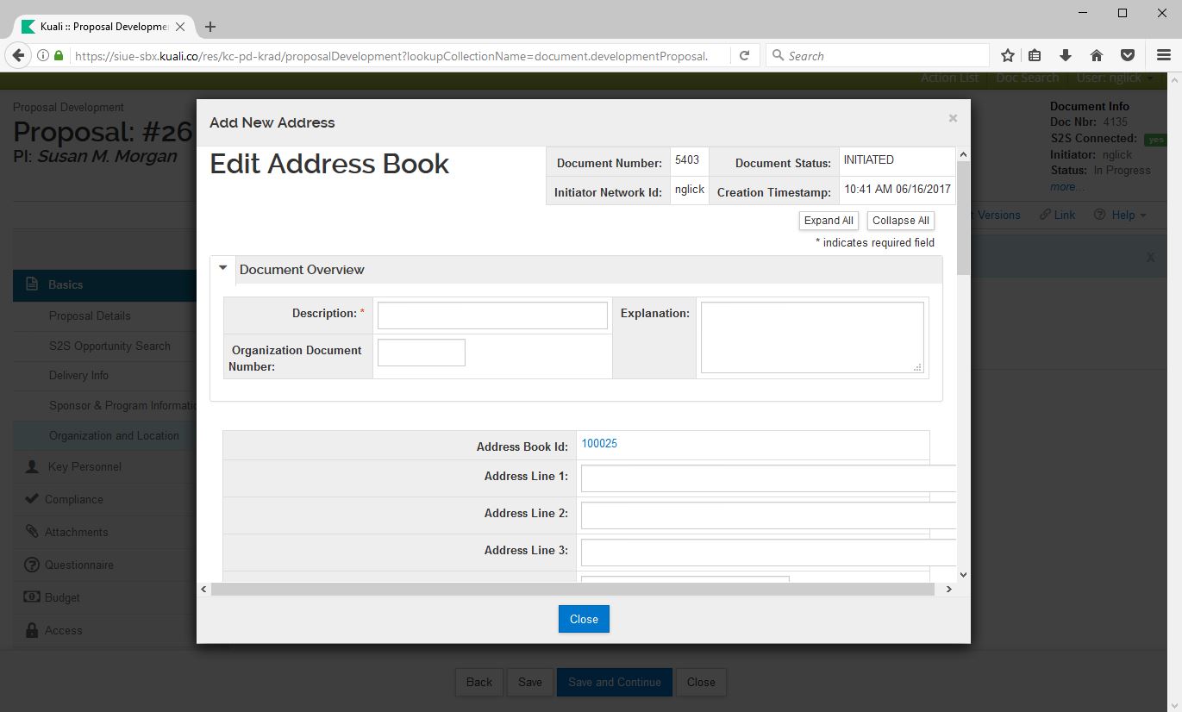
Task: Click the browser back arrow icon
Action: coord(18,55)
